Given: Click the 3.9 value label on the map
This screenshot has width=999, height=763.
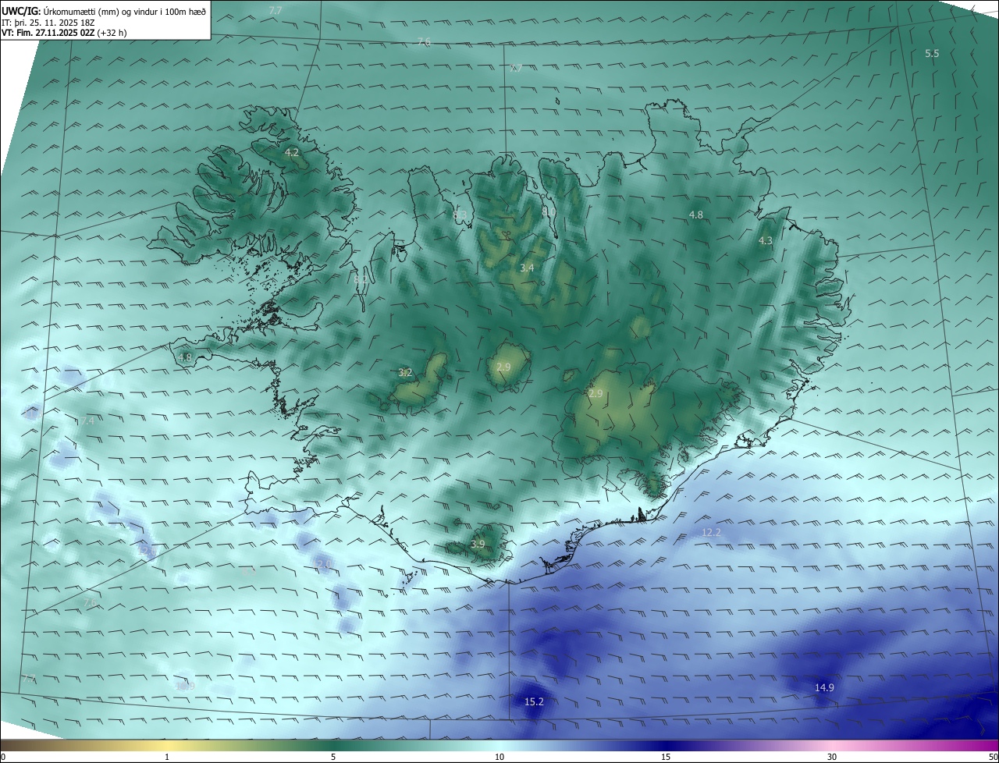Looking at the screenshot, I should click(478, 545).
